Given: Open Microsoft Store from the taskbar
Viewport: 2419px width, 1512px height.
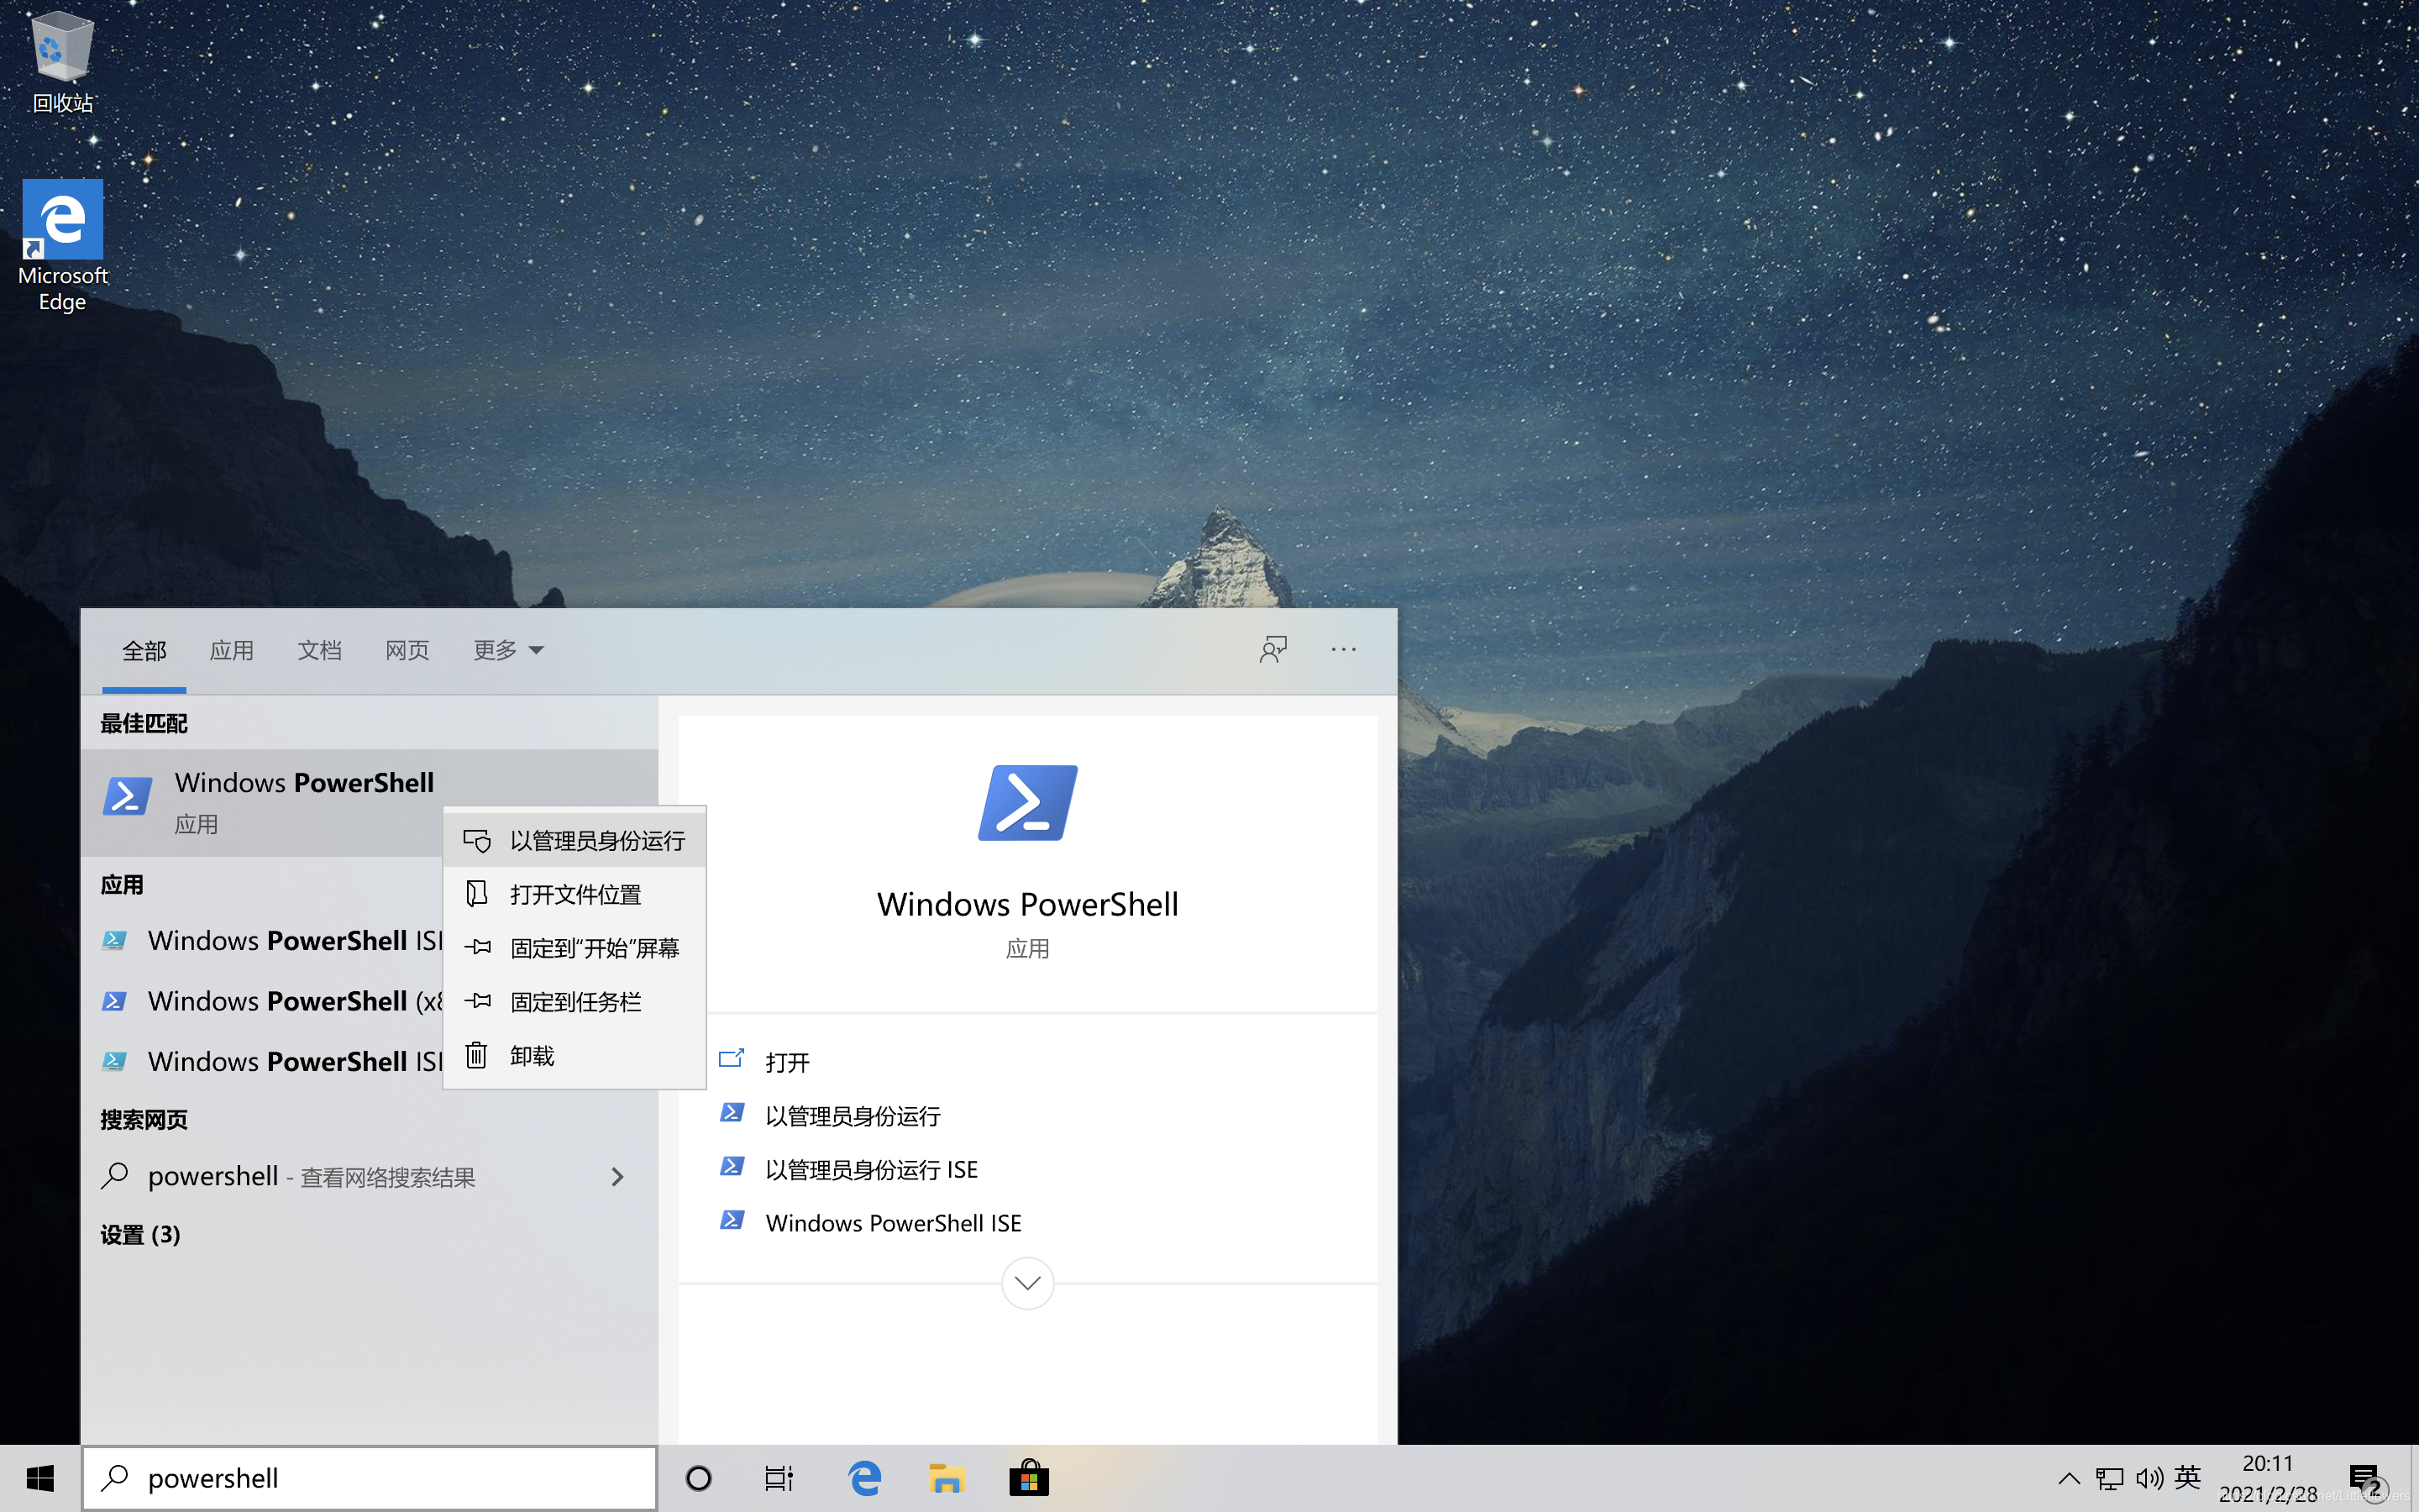Looking at the screenshot, I should pyautogui.click(x=1029, y=1478).
